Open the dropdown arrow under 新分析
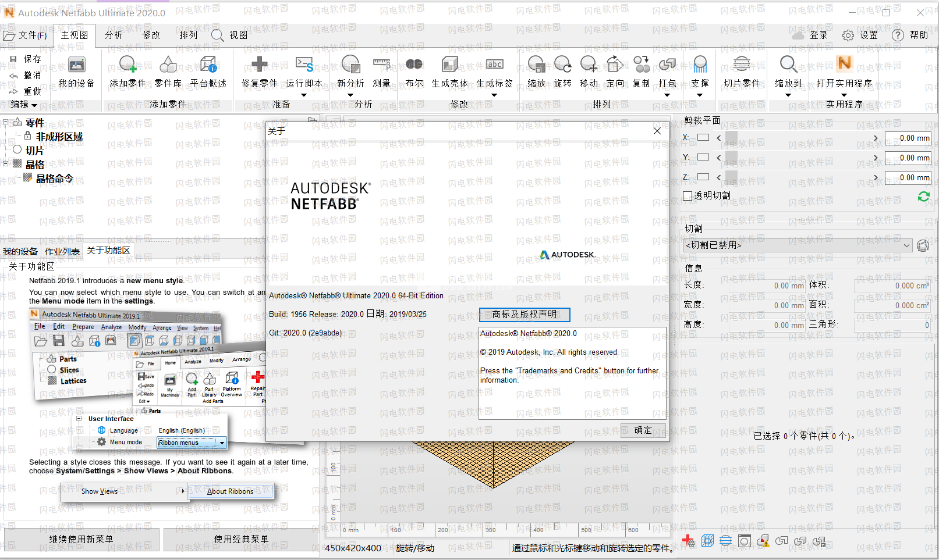939x560 pixels. pyautogui.click(x=350, y=95)
